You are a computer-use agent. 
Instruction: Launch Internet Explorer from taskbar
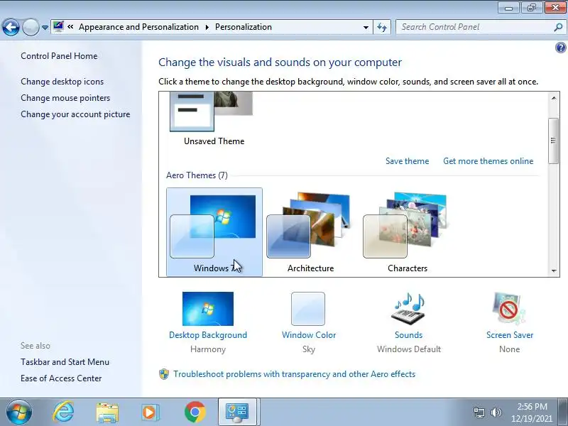click(x=63, y=413)
